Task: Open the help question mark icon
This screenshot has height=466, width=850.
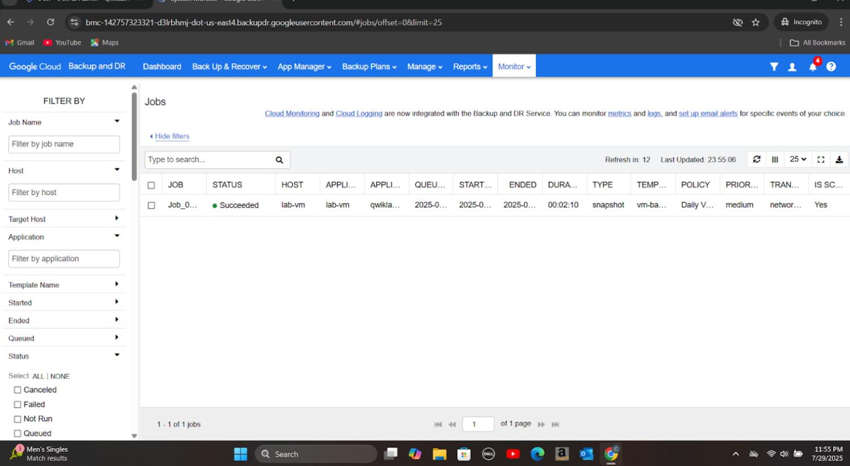Action: point(831,67)
